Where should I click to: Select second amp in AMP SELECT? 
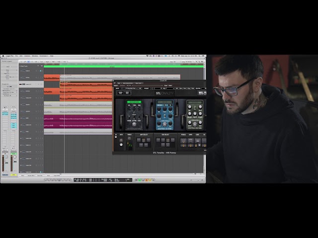point(144,140)
